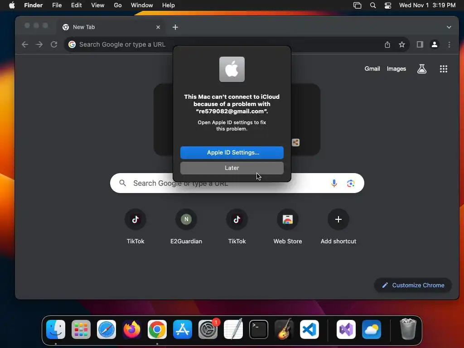Open the first TikTok shortcut
The image size is (464, 348).
(135, 227)
